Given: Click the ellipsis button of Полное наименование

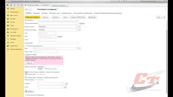Looking at the screenshot, I should (x=77, y=23).
